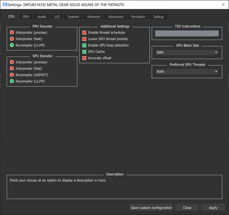229x215 pixels.
Task: Click the Apply button
Action: tap(213, 207)
